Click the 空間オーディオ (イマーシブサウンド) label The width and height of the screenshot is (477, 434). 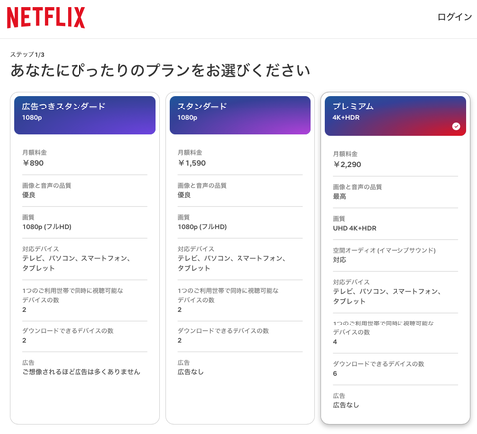[x=385, y=250]
